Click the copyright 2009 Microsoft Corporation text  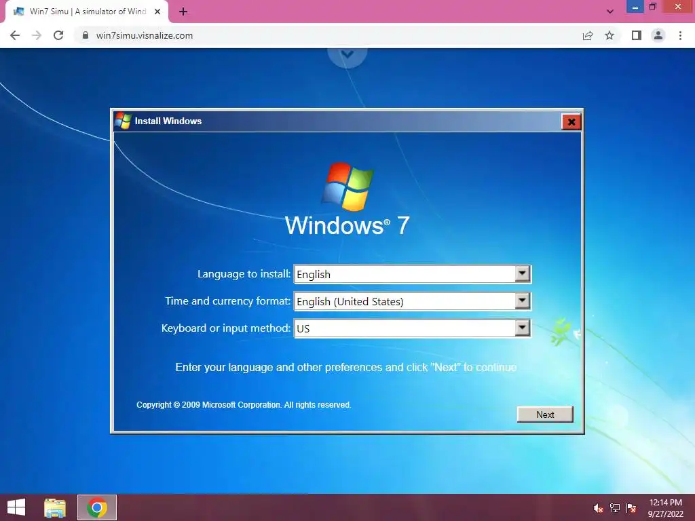point(244,404)
